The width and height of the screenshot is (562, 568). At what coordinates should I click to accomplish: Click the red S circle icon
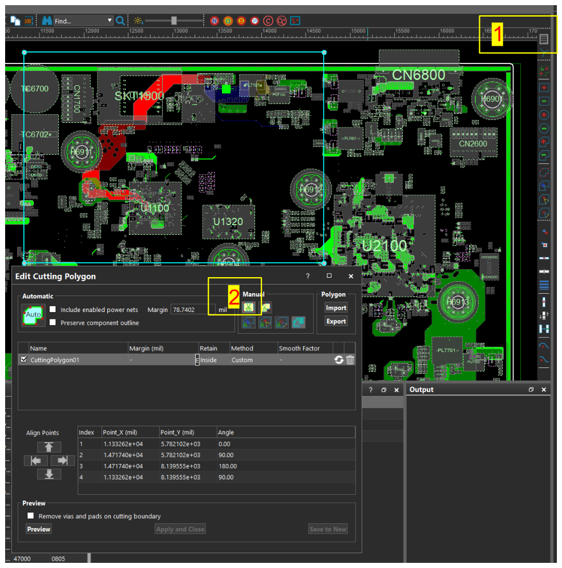(x=241, y=21)
